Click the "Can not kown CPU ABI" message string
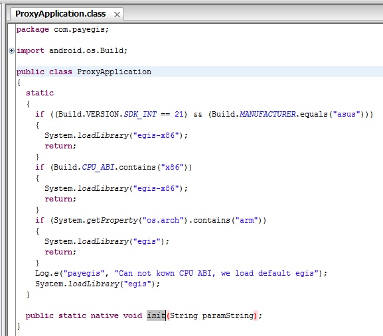This screenshot has width=383, height=336. click(x=216, y=273)
